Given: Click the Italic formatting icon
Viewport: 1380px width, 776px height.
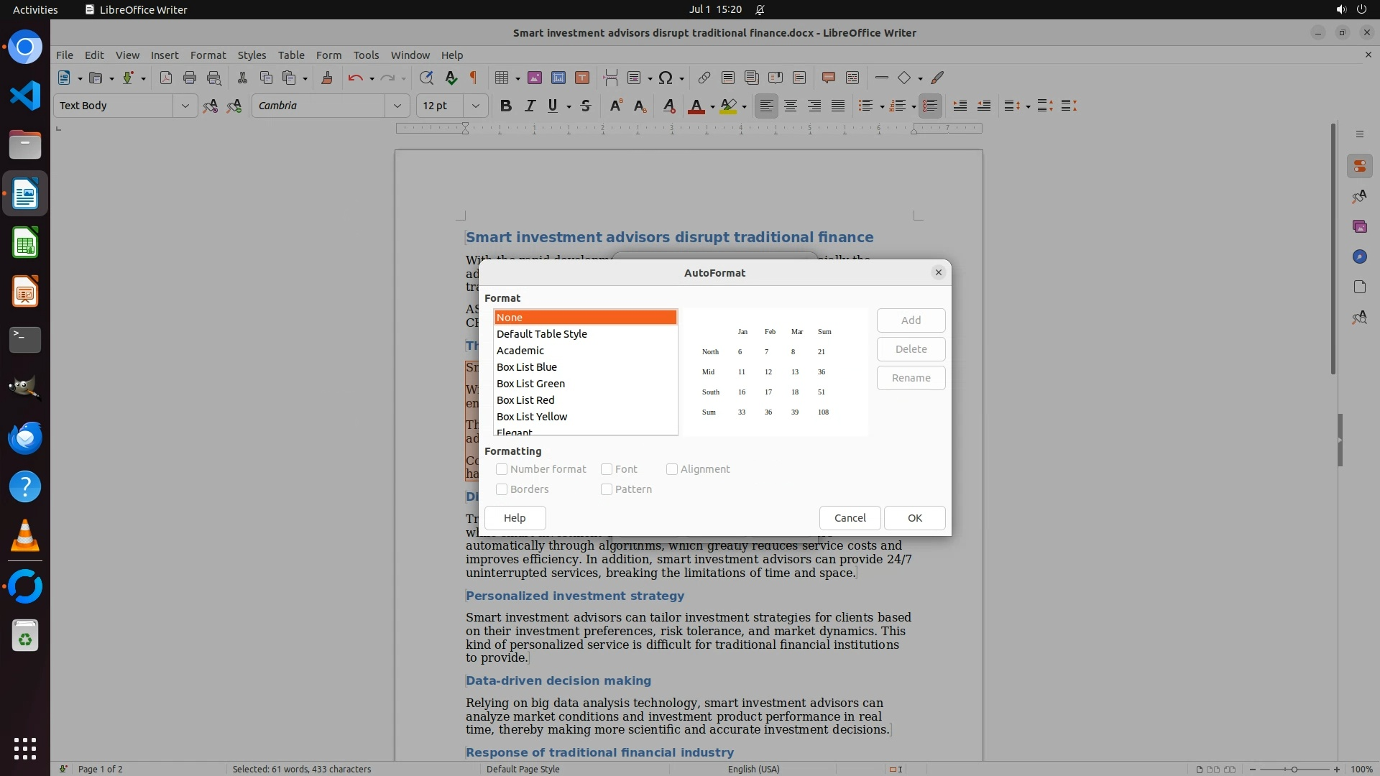Looking at the screenshot, I should (530, 106).
